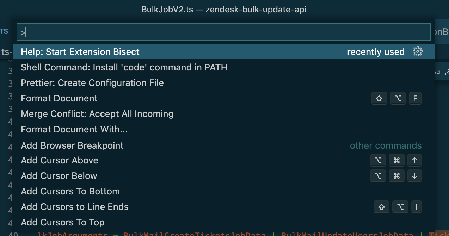Click the down-arrow key badge on Add Cursor Below
Image resolution: width=449 pixels, height=236 pixels.
[x=414, y=176]
